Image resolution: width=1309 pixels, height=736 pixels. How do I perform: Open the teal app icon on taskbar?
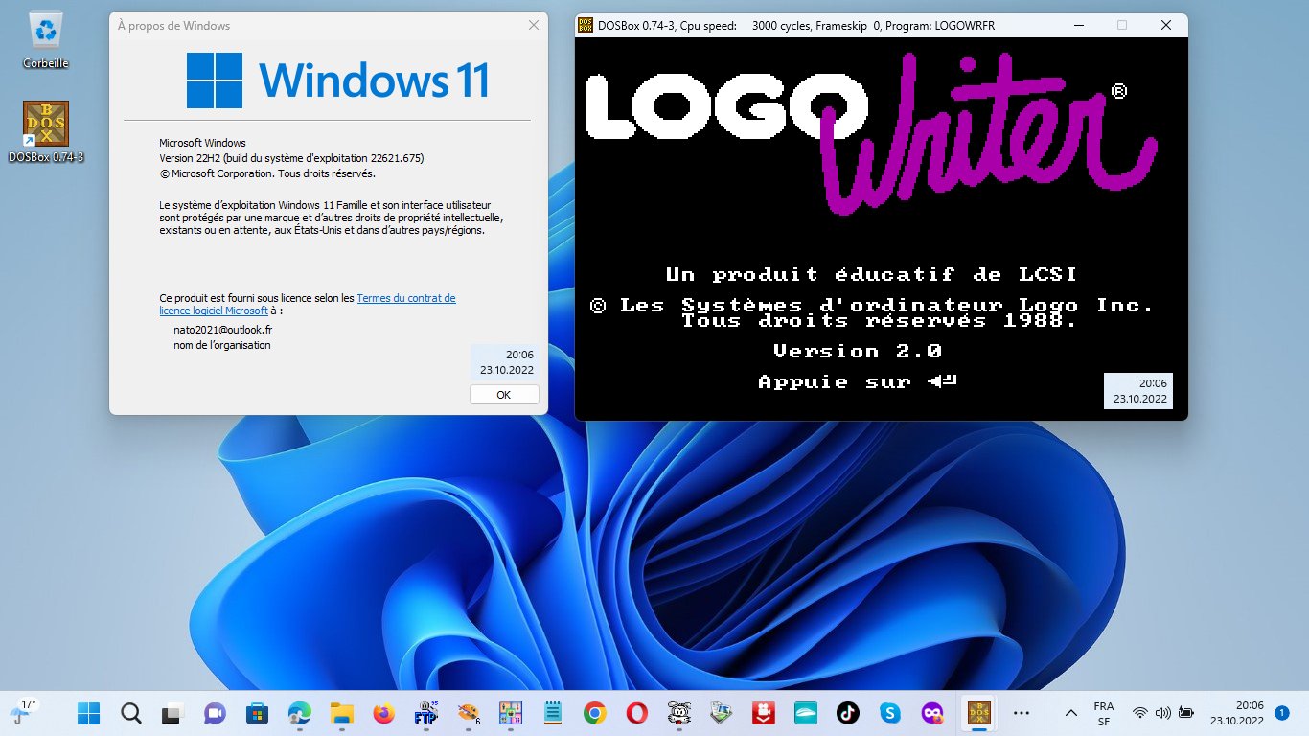tap(805, 713)
